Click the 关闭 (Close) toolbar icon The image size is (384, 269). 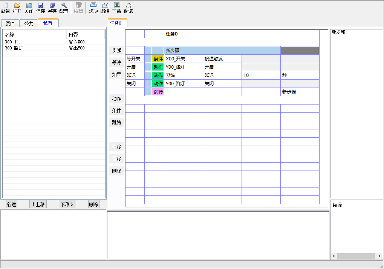coord(29,8)
